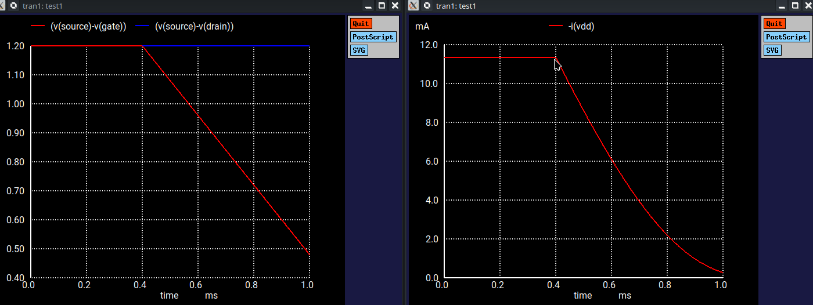Export the left voltage plot as PostScript
The width and height of the screenshot is (813, 305).
coord(372,37)
